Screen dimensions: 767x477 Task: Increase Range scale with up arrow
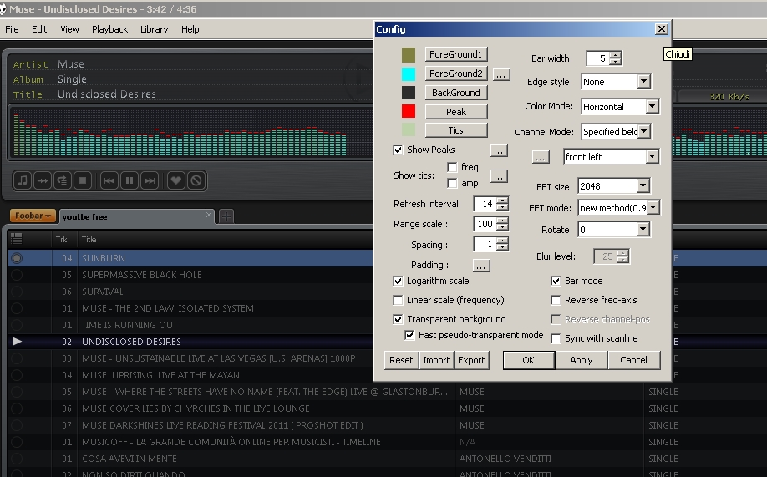tap(502, 221)
